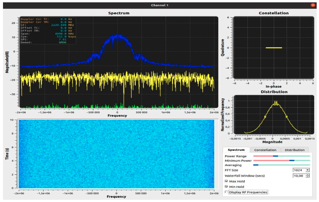Click the Power Range label

click(x=236, y=156)
